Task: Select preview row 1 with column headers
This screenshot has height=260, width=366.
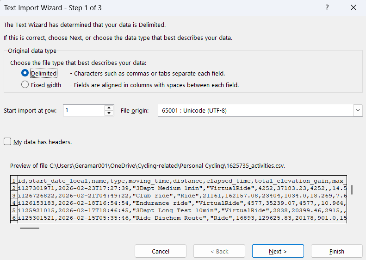Action: click(x=180, y=180)
